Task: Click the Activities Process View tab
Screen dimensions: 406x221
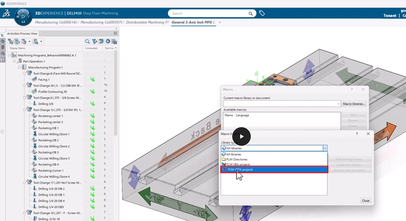Action: [22, 33]
